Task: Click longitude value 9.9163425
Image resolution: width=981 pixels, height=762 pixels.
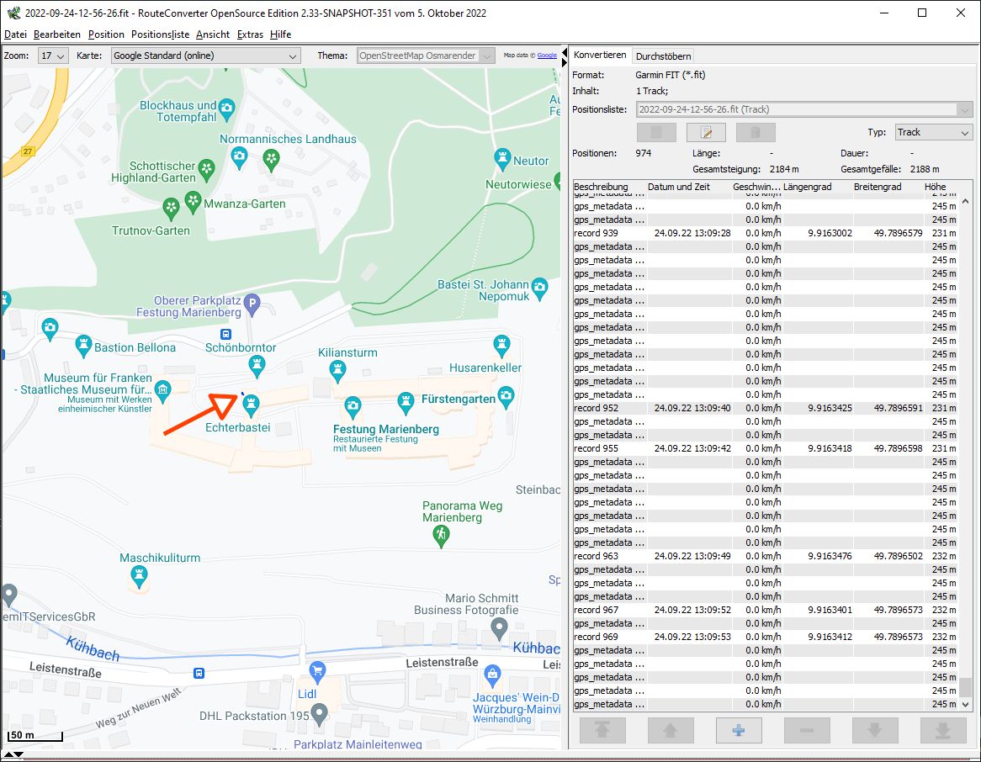Action: pos(830,408)
